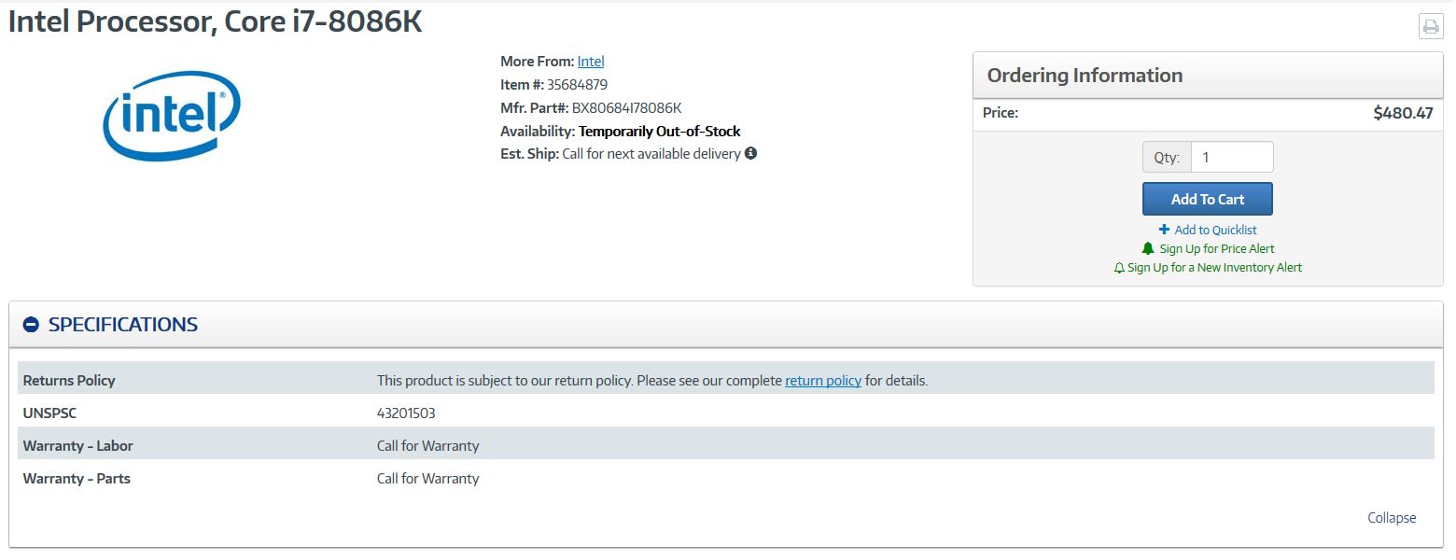This screenshot has height=560, width=1456.
Task: Click the bell icon for Price Alert
Action: pyautogui.click(x=1148, y=248)
